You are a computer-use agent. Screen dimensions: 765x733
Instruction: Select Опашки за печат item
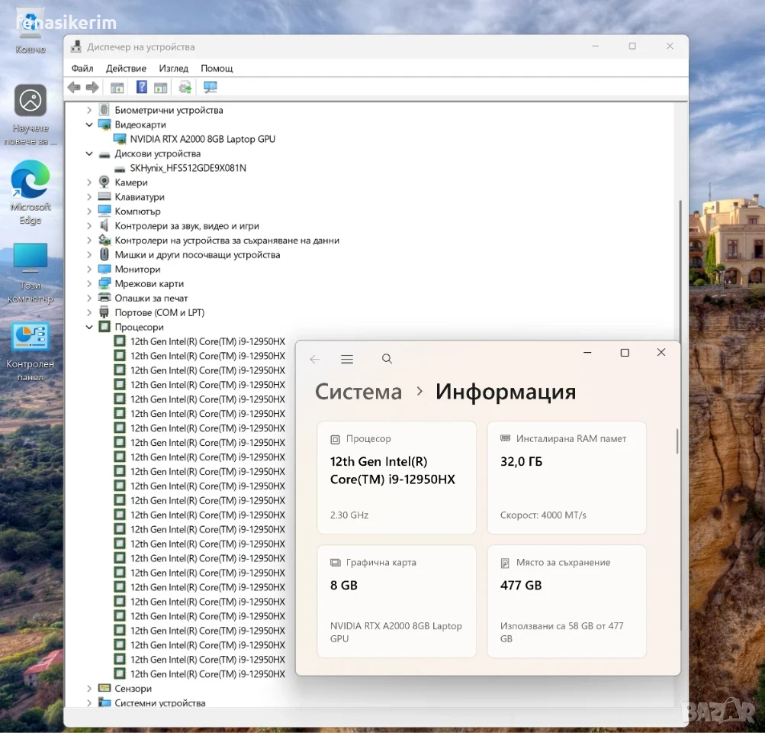click(151, 299)
